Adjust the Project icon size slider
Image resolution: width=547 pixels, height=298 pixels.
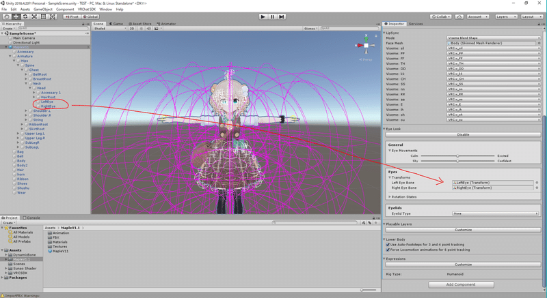[x=369, y=290]
